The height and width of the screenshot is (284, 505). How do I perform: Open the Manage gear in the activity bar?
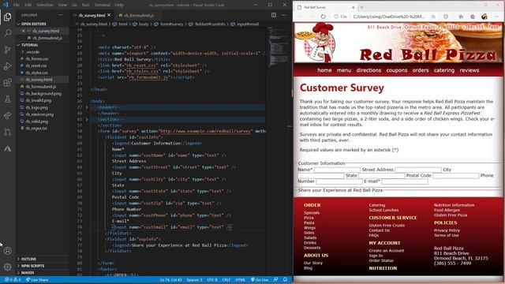click(x=7, y=267)
